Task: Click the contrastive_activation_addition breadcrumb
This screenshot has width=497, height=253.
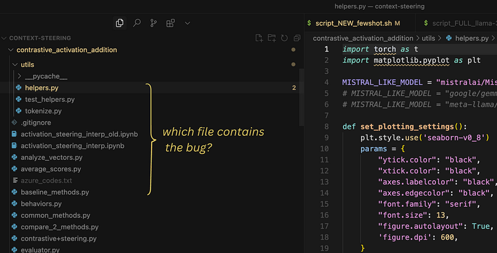Action: click(x=363, y=38)
